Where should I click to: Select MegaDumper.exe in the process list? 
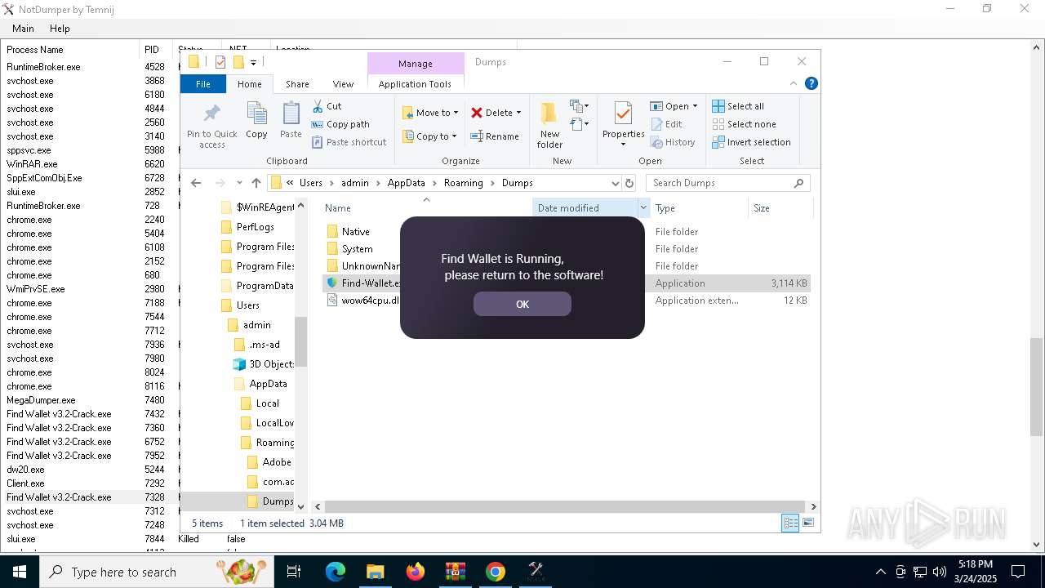41,400
